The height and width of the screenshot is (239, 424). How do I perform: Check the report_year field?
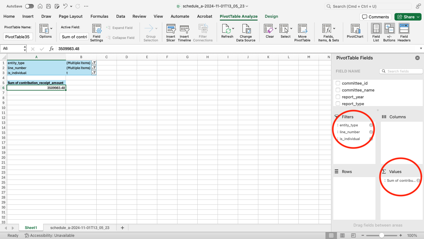point(338,97)
